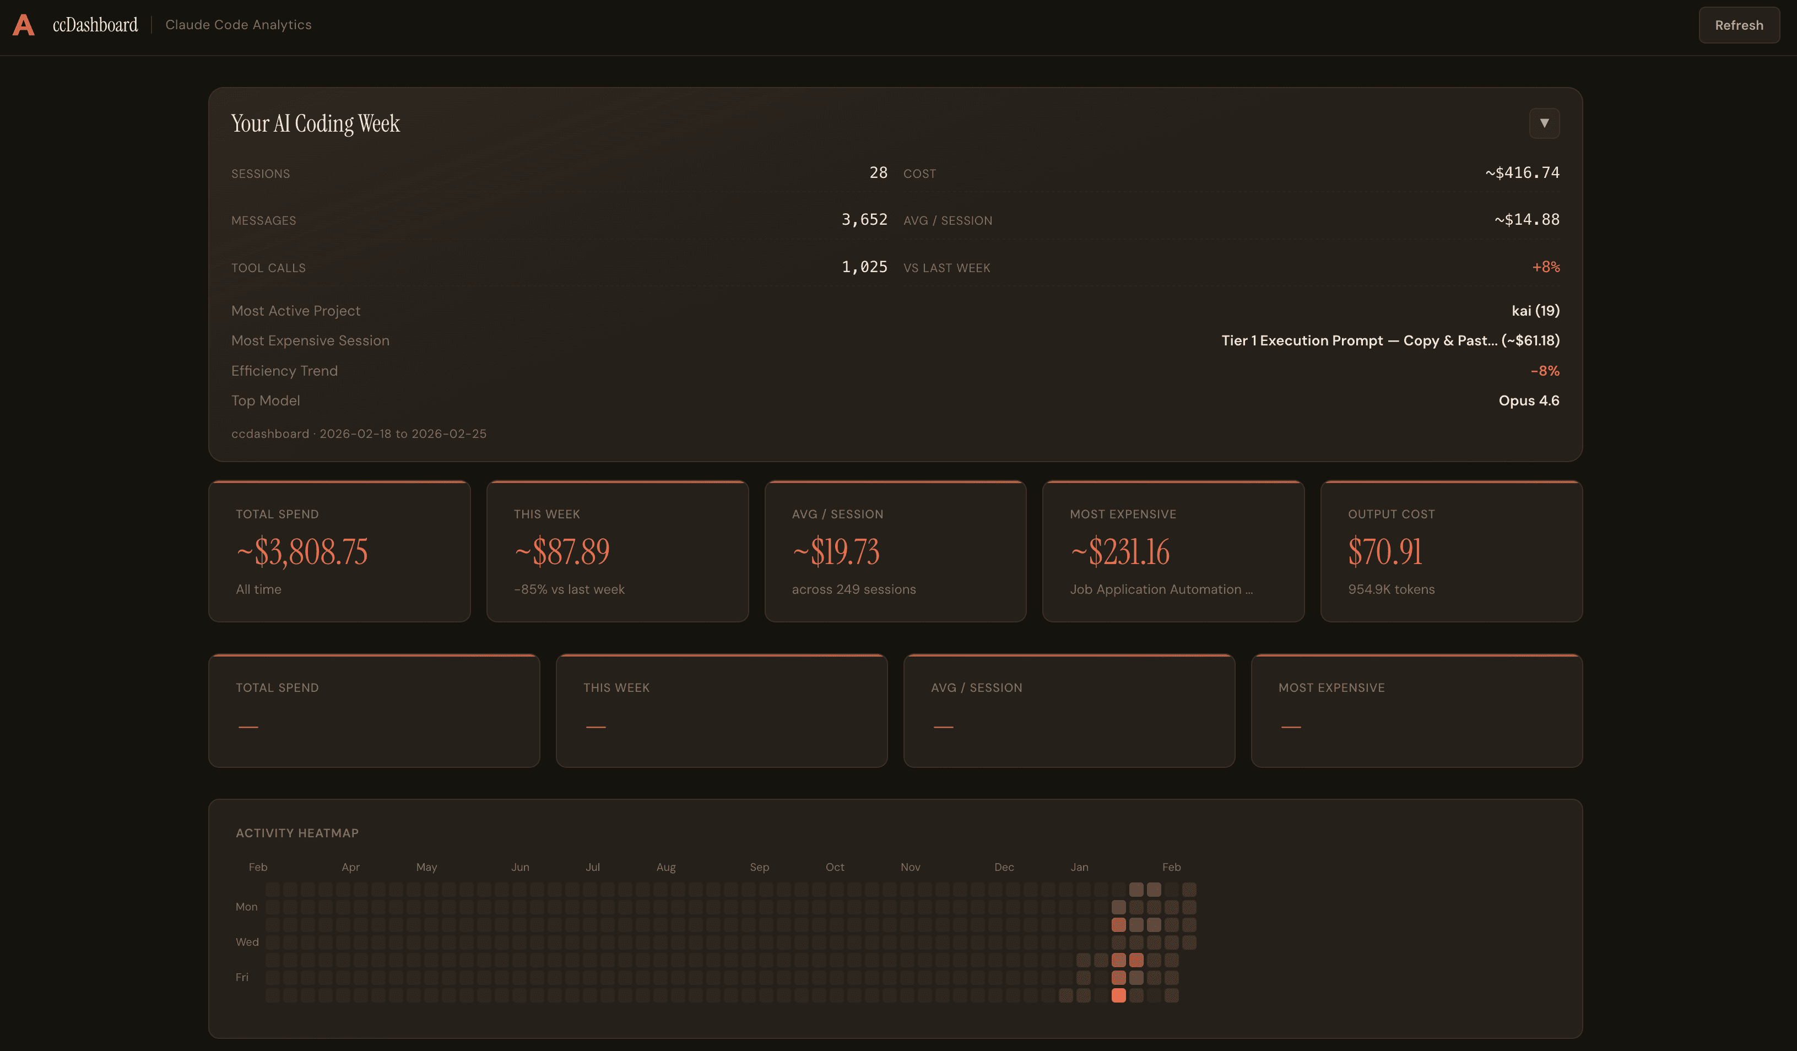
Task: Click the Sep month label in heatmap
Action: [x=760, y=867]
